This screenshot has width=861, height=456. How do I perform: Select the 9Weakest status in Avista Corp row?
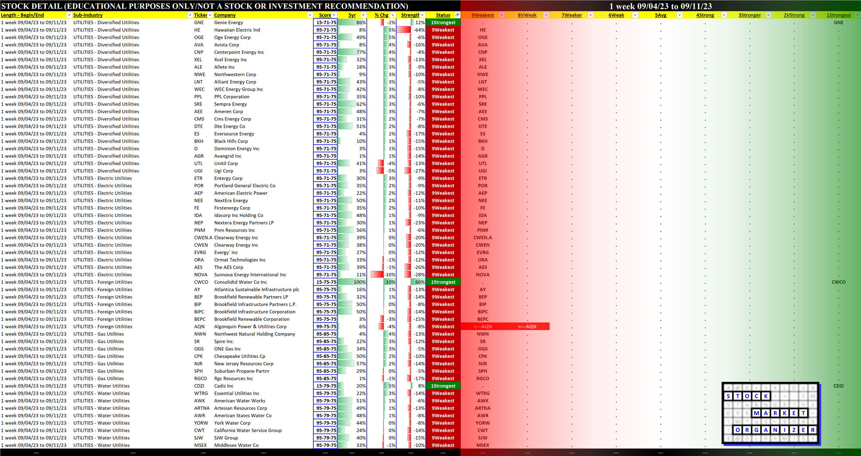443,45
